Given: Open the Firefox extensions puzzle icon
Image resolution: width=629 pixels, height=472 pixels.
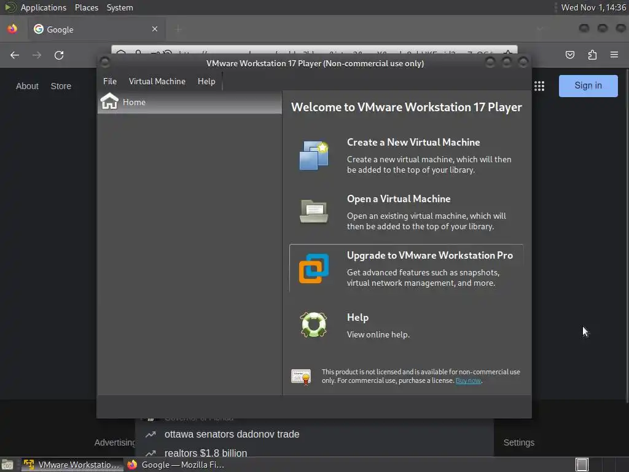Looking at the screenshot, I should coord(592,55).
